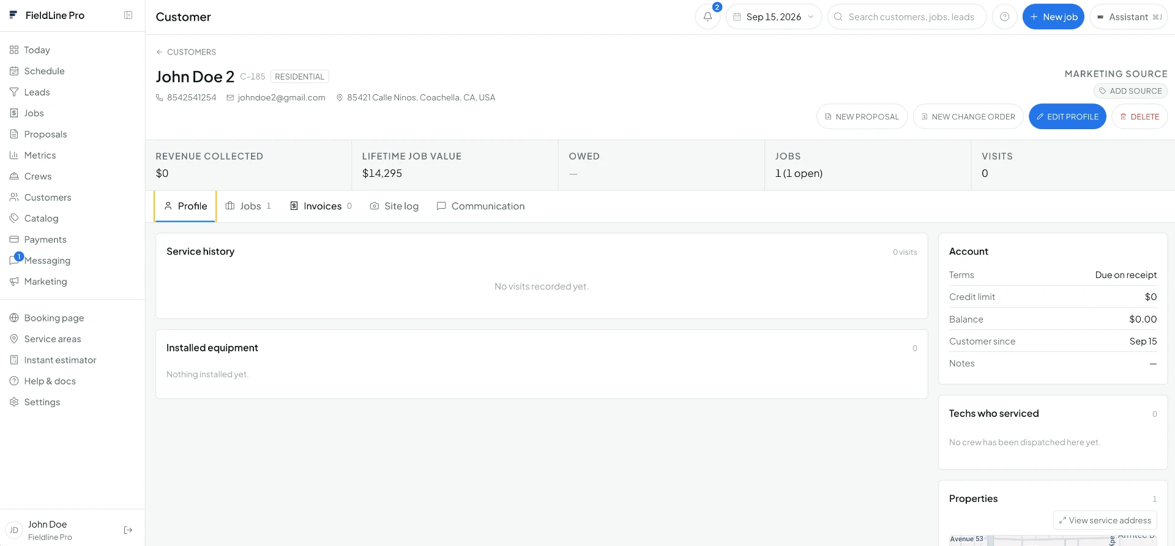Screen dimensions: 1175x546
Task: Switch to the Jobs tab
Action: tap(248, 206)
